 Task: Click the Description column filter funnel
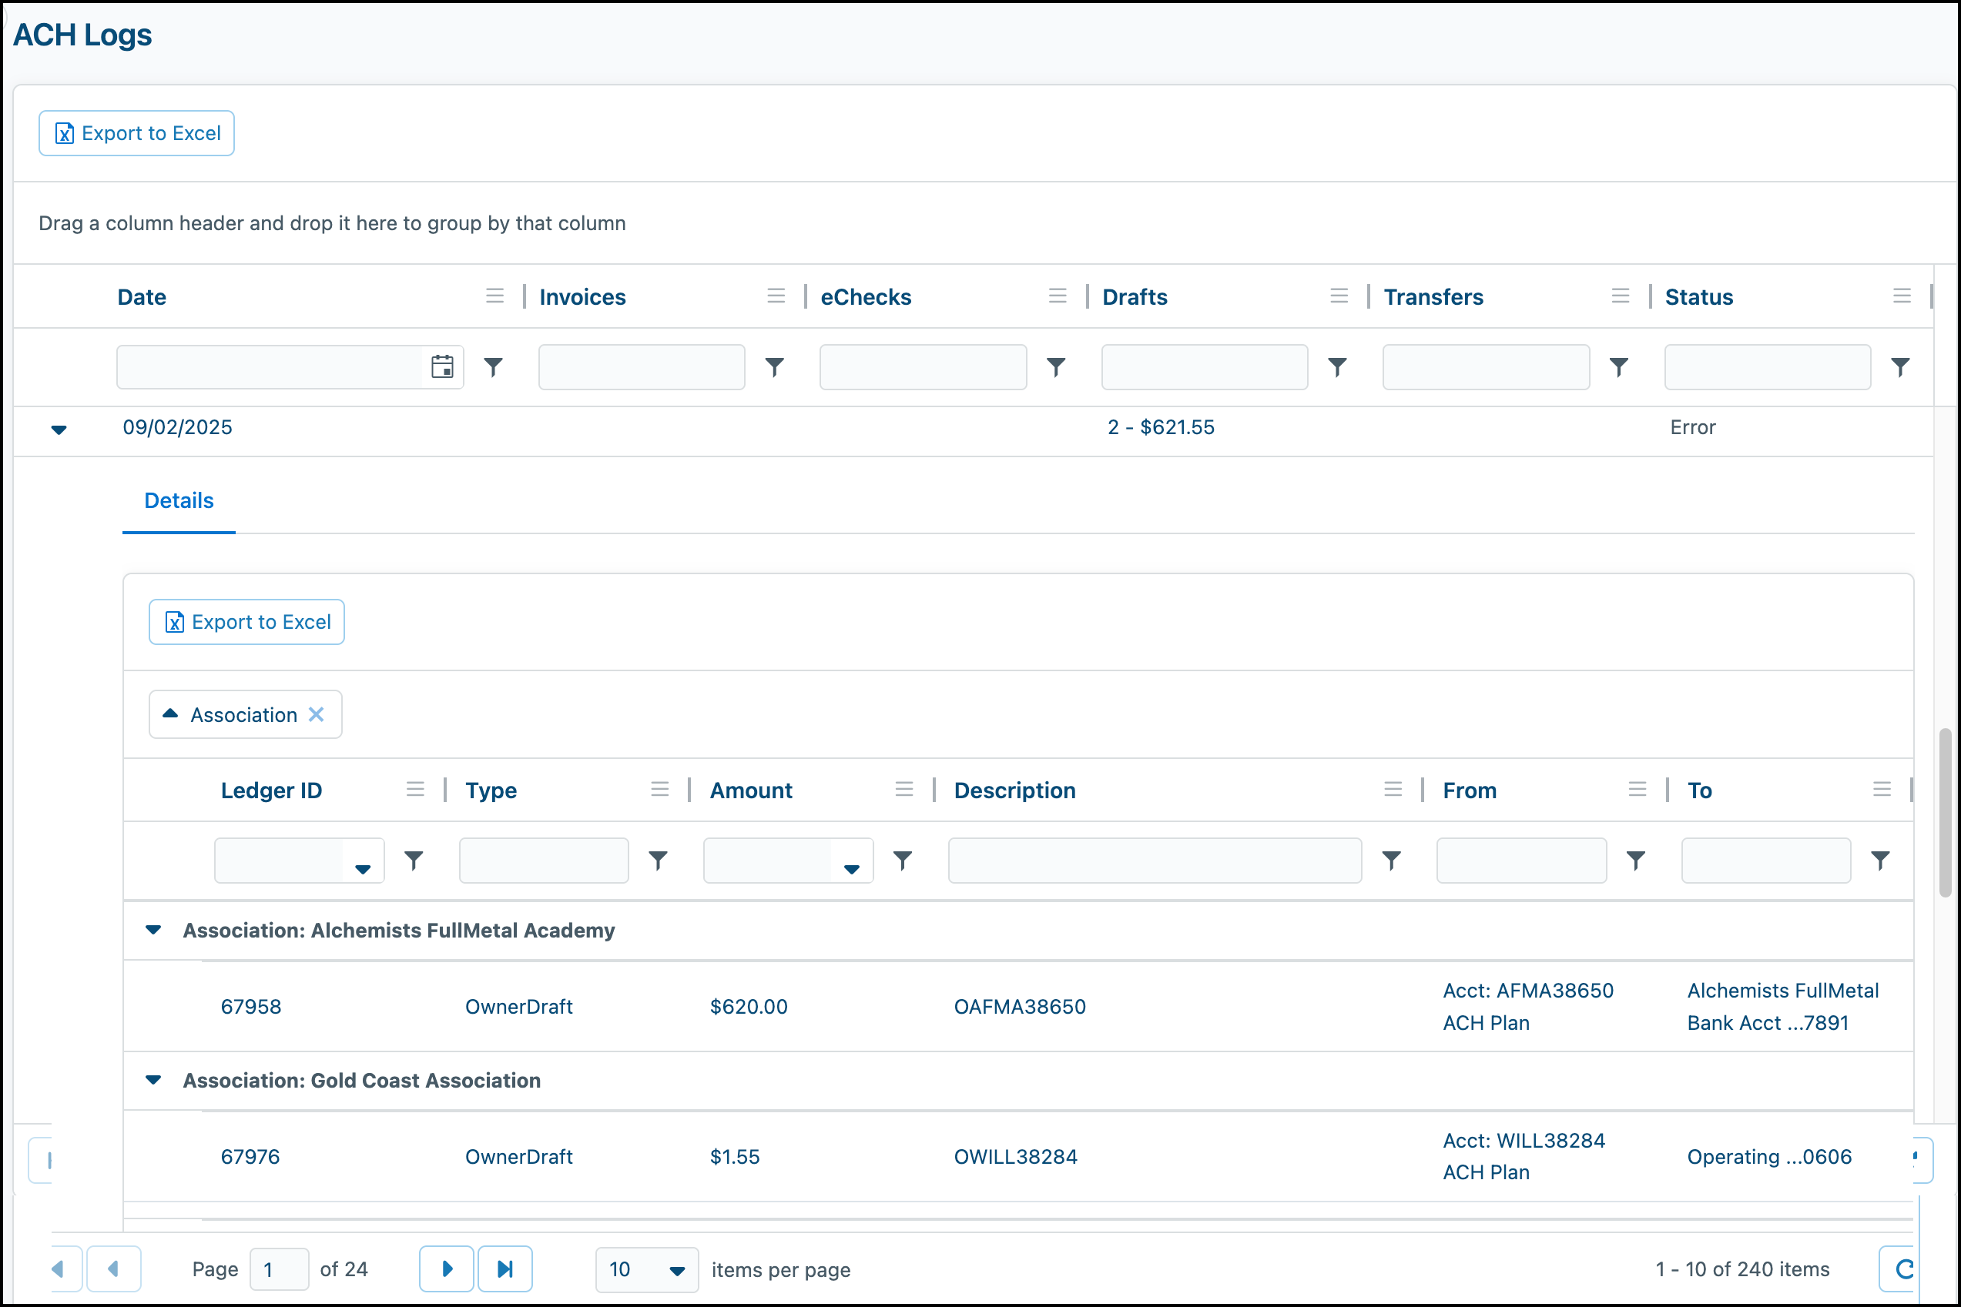tap(1391, 861)
